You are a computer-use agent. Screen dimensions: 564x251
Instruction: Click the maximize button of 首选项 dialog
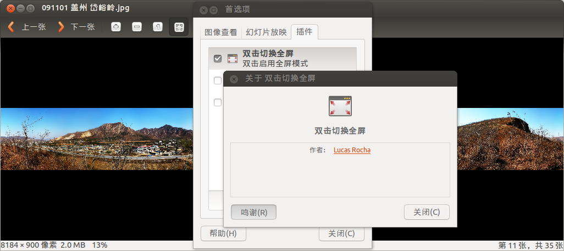tap(214, 10)
